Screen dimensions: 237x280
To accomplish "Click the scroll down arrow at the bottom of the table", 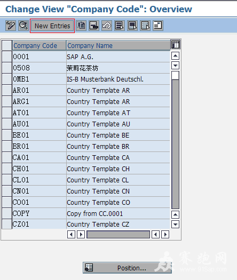I will click(x=175, y=225).
